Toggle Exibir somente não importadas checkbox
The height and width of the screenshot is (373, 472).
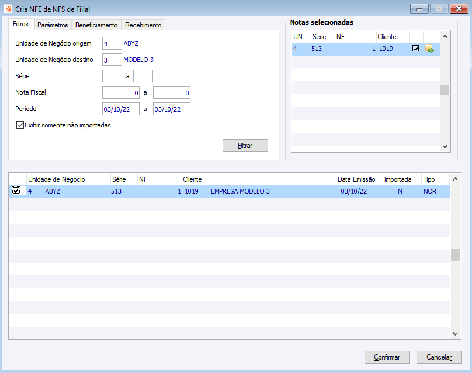(x=20, y=125)
